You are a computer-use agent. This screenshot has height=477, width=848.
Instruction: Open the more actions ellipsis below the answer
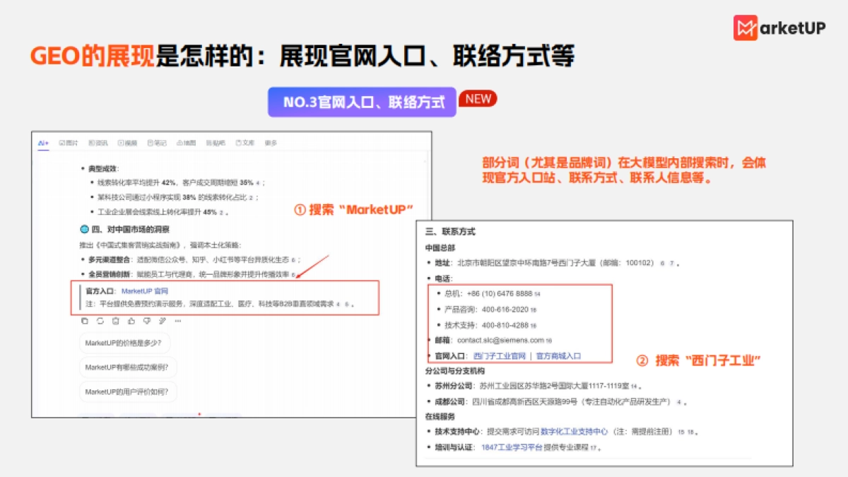coord(177,322)
